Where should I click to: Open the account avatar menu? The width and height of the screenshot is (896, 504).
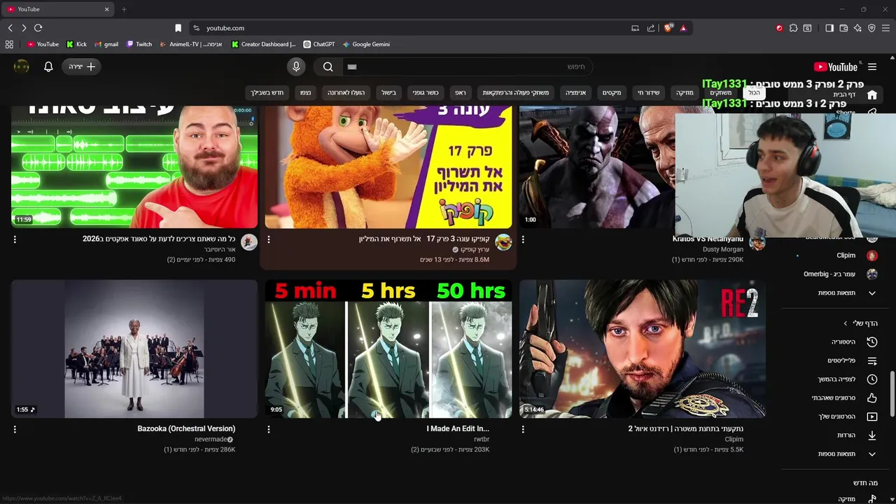[22, 66]
